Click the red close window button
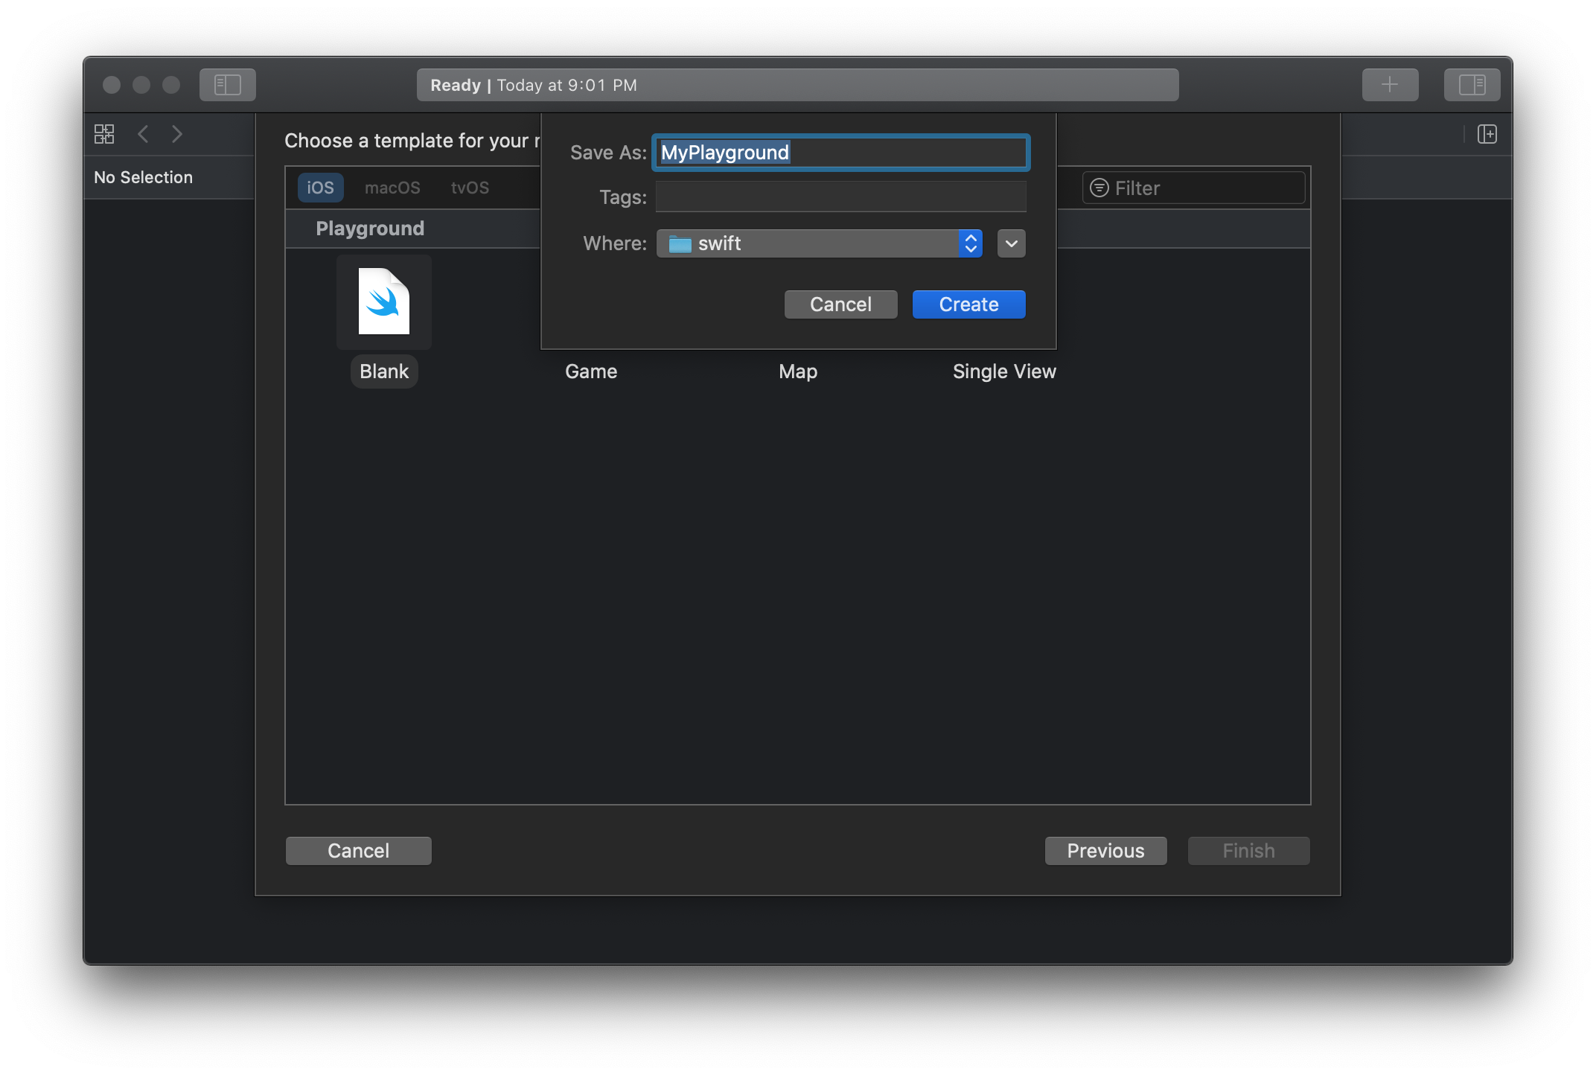Image resolution: width=1596 pixels, height=1075 pixels. tap(112, 85)
